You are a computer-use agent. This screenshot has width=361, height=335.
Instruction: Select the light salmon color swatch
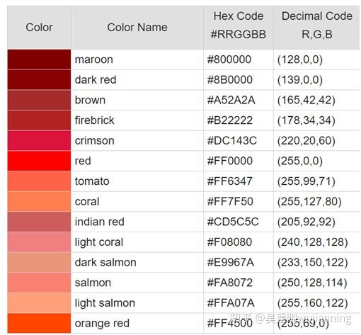[39, 303]
